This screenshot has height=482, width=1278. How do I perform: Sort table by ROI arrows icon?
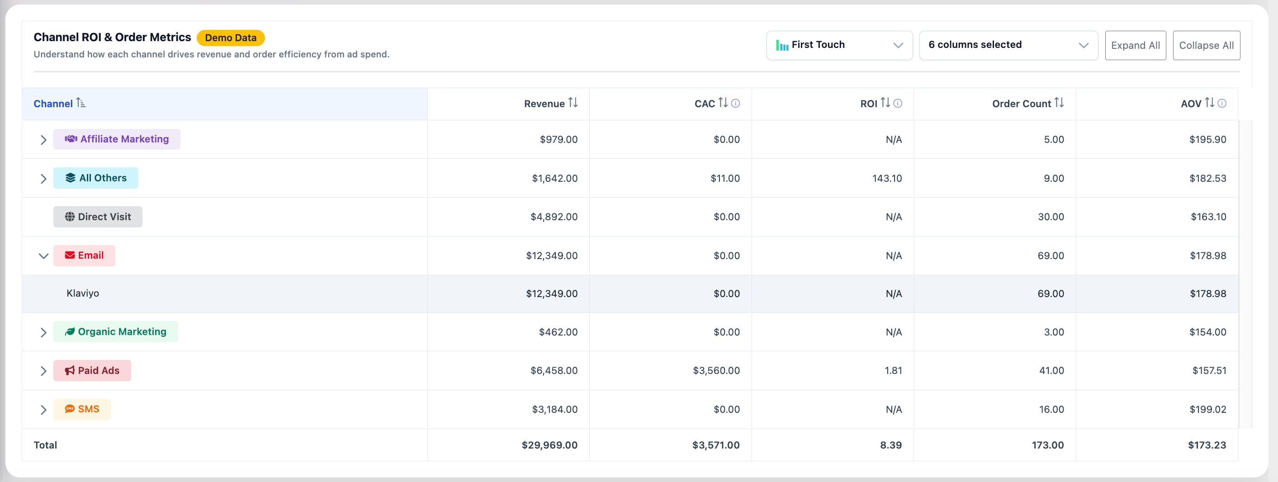tap(885, 103)
